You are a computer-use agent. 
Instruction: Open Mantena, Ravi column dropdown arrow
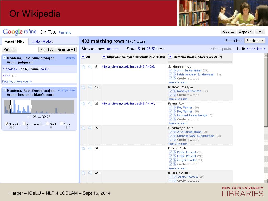170,57
